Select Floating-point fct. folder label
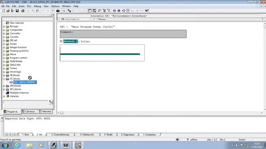 click(x=19, y=51)
